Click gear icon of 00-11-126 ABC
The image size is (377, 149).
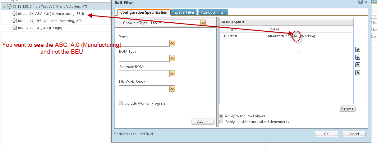(x=15, y=14)
